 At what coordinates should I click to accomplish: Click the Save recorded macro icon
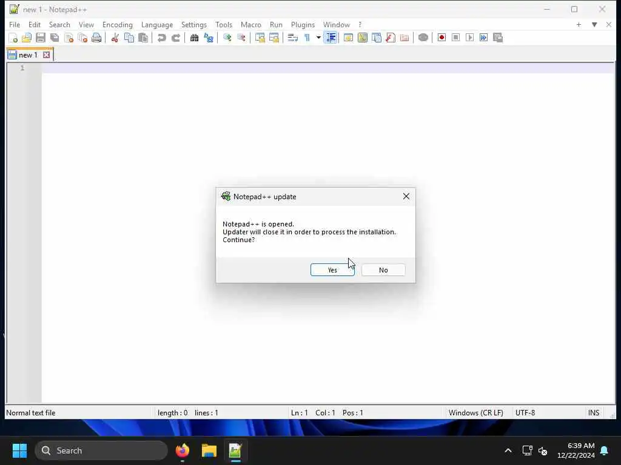[x=498, y=38]
